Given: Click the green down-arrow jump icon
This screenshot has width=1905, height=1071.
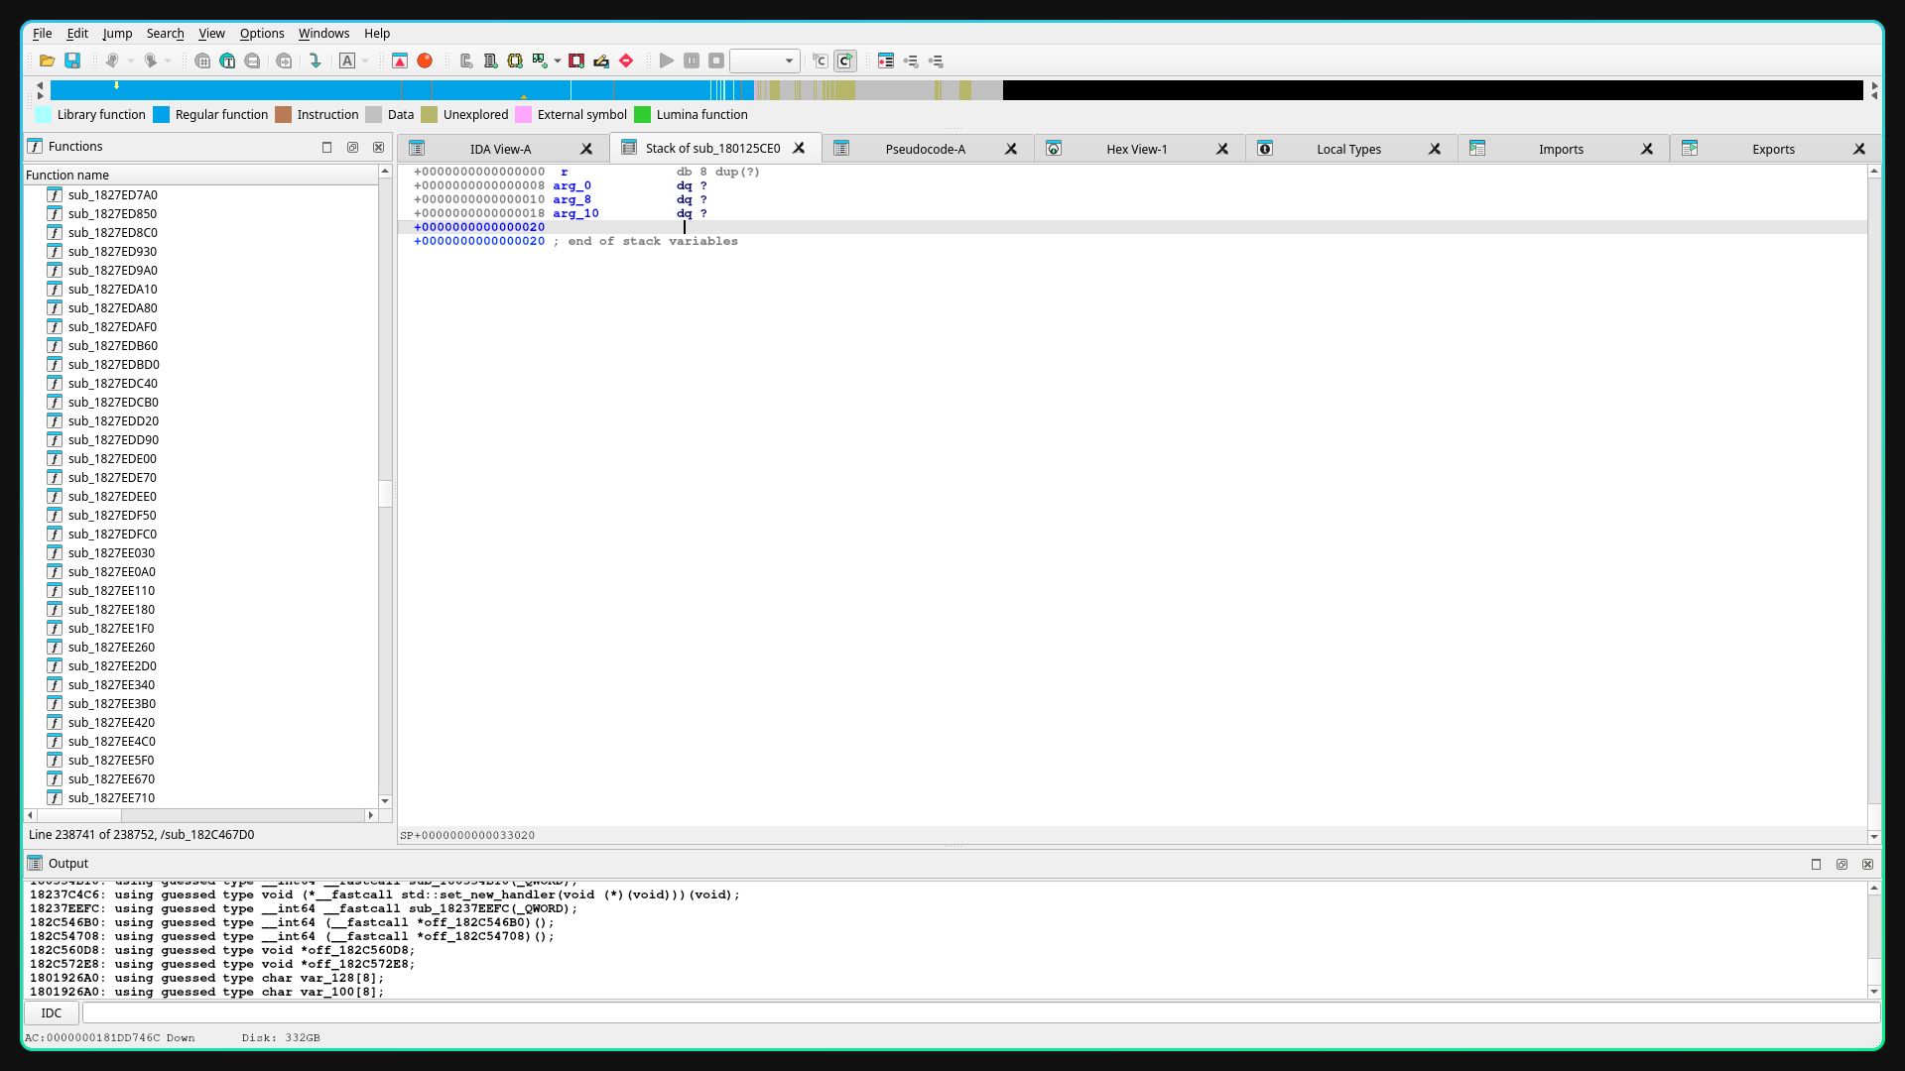Looking at the screenshot, I should [x=316, y=61].
